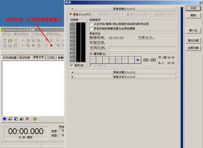
Task: Expand the 录音方式 [Ctrl+3] section
Action: tap(123, 77)
